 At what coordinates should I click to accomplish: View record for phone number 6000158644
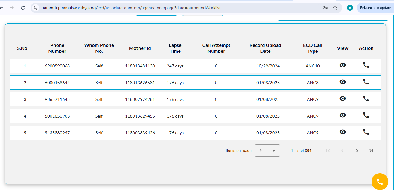[x=343, y=82]
